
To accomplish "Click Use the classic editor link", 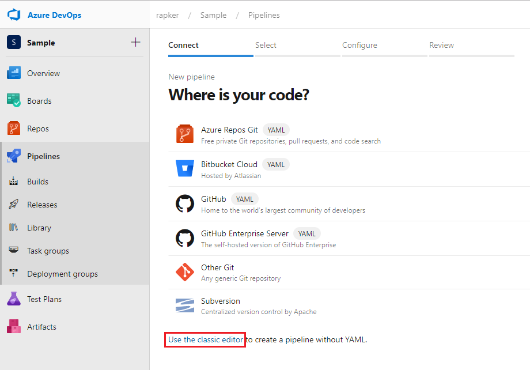I will click(206, 339).
